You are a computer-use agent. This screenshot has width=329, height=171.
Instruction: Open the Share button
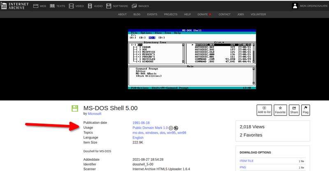coord(294,110)
